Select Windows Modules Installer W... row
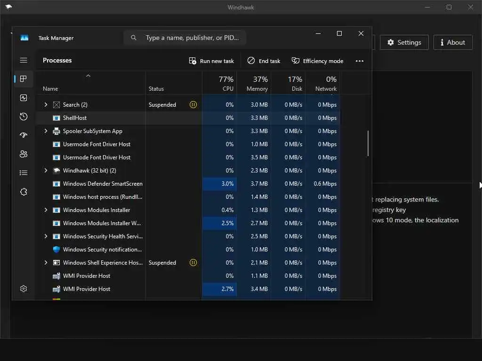 pos(188,223)
